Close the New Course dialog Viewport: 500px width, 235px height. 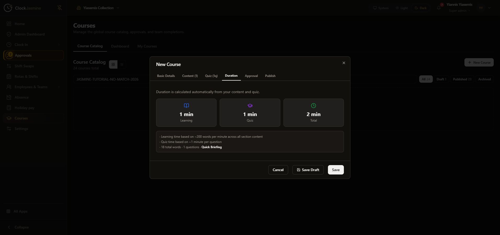(x=344, y=63)
